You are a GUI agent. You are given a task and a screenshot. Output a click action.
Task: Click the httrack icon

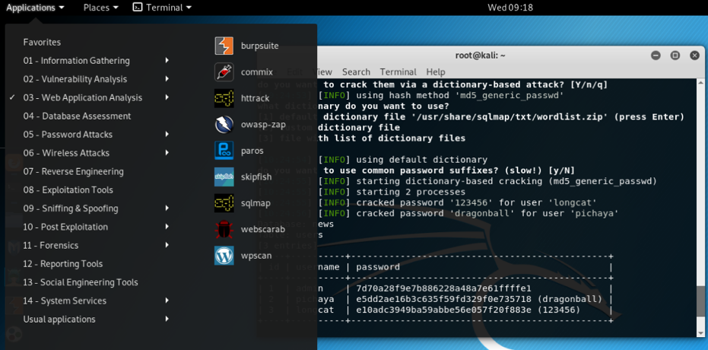coord(224,98)
